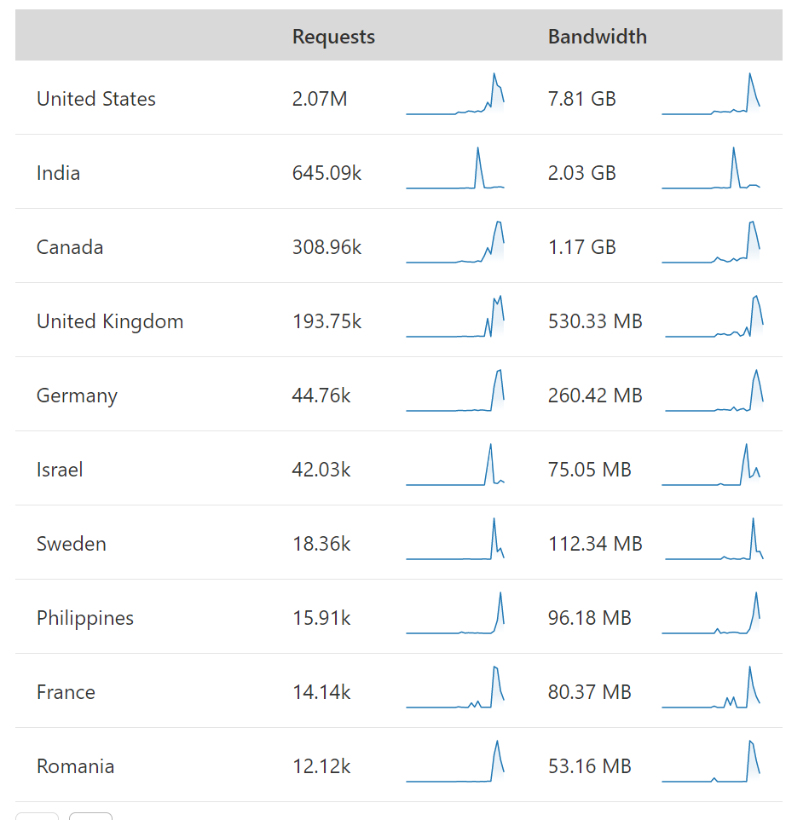Select the United States country row label
This screenshot has height=820, width=809.
tap(96, 99)
